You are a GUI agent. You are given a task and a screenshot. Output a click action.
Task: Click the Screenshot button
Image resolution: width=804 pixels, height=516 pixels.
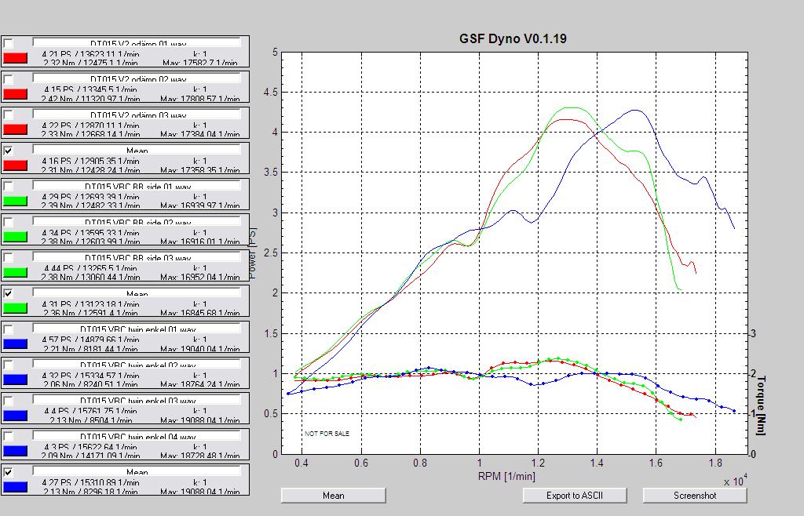[x=694, y=495]
